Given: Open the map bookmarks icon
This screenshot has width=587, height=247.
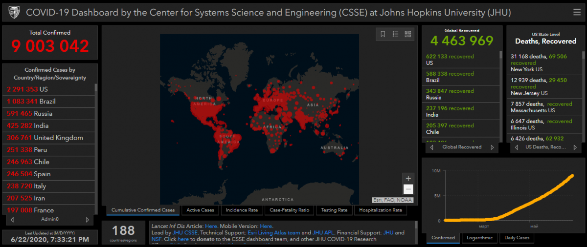Looking at the screenshot, I should tap(383, 34).
